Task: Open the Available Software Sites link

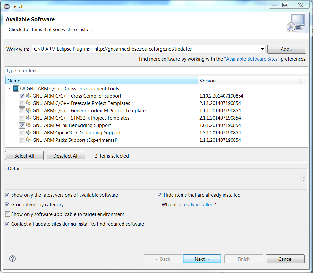Action: (251, 59)
